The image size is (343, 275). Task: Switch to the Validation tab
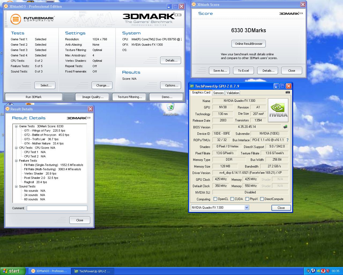233,93
